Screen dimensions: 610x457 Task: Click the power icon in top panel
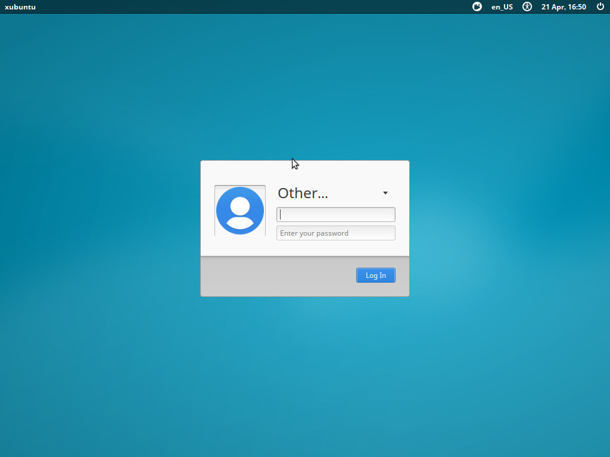pyautogui.click(x=600, y=7)
